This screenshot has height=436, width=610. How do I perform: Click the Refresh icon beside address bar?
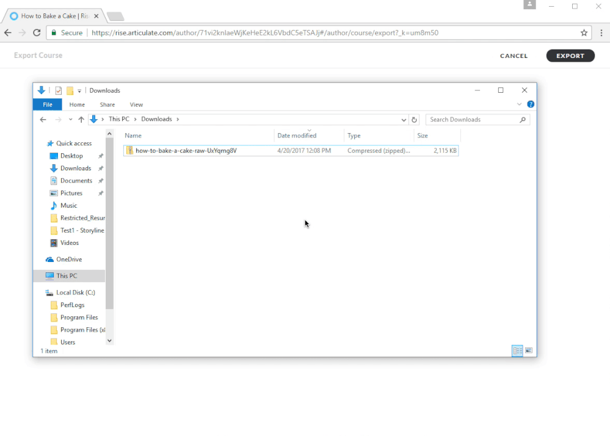click(415, 120)
